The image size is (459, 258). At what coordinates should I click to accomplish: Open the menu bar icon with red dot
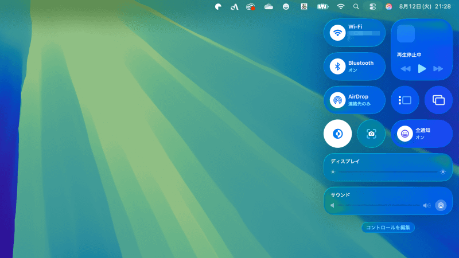pyautogui.click(x=250, y=6)
